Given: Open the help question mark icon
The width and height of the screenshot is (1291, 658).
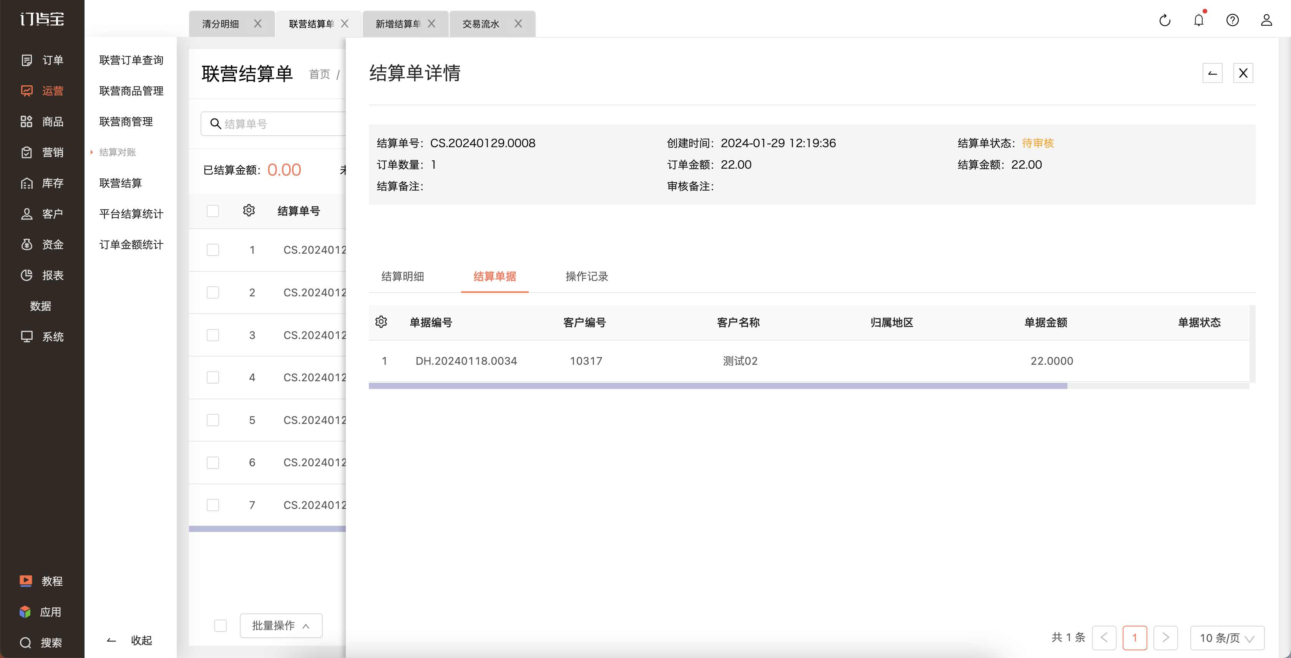Looking at the screenshot, I should coord(1232,20).
